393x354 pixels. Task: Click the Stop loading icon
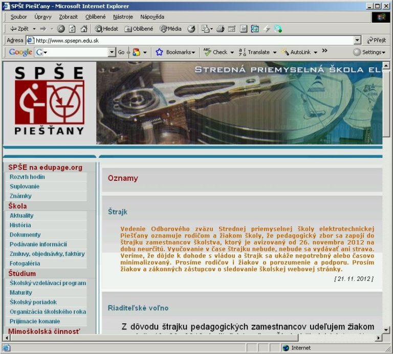click(x=61, y=29)
